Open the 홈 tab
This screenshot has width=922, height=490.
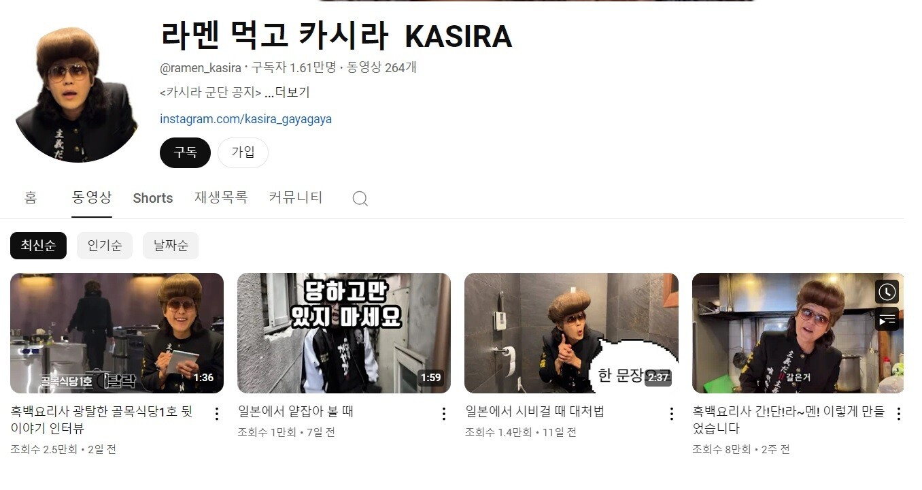point(31,198)
